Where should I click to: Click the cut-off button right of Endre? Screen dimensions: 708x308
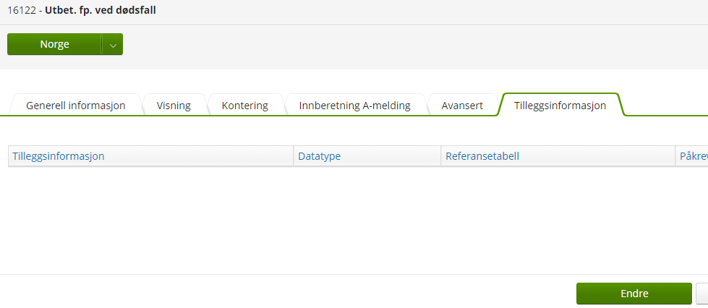click(x=701, y=294)
